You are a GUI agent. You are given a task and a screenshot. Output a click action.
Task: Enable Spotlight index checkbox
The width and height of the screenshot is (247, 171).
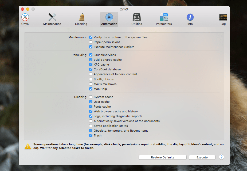coord(91,79)
